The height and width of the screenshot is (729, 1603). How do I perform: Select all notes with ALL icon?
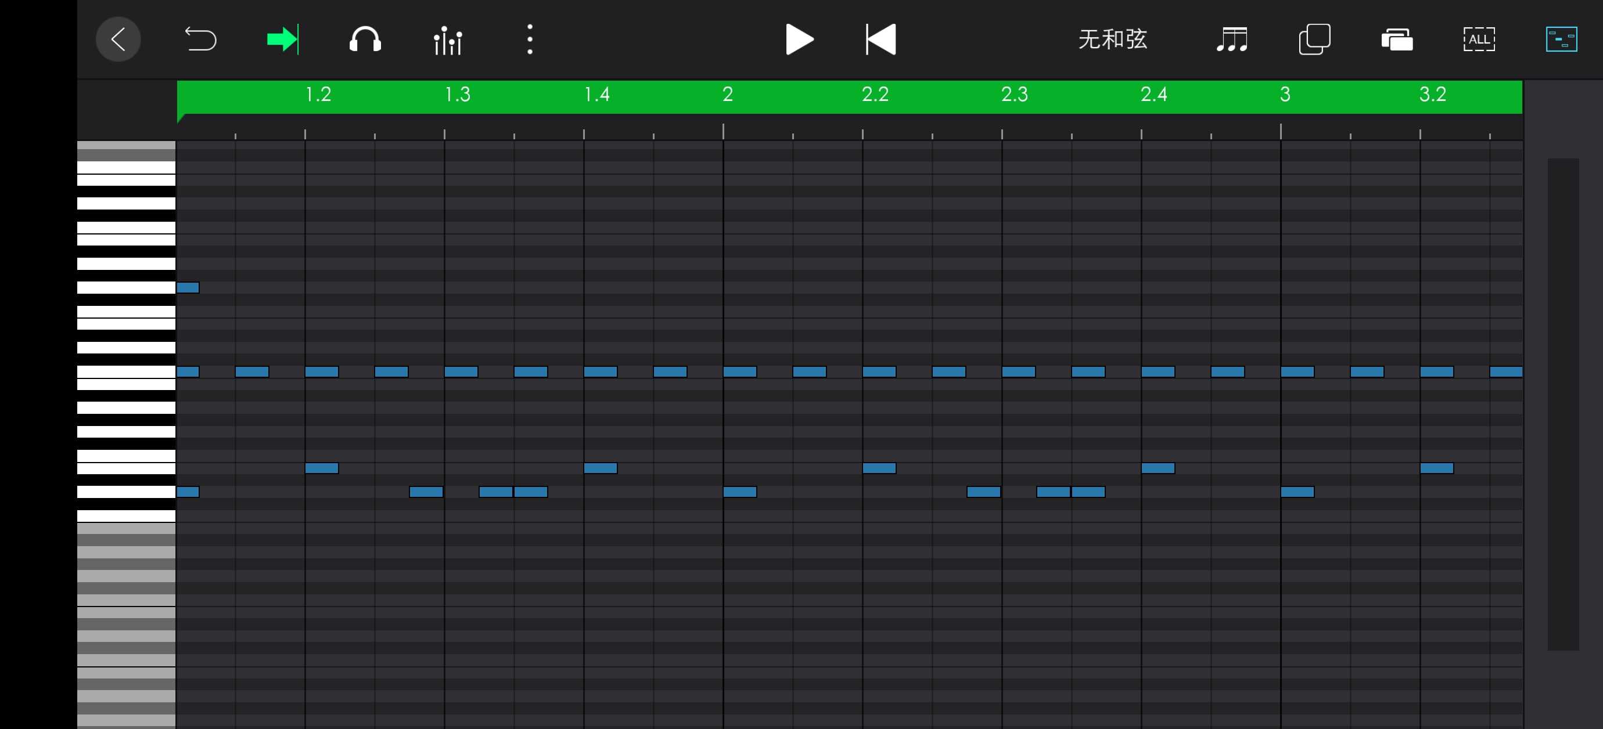(x=1479, y=40)
